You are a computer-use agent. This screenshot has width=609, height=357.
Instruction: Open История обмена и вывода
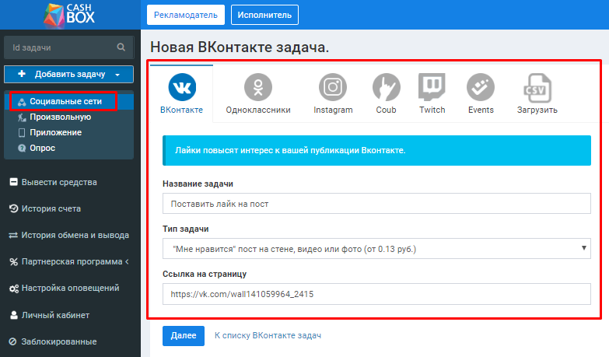(x=75, y=236)
